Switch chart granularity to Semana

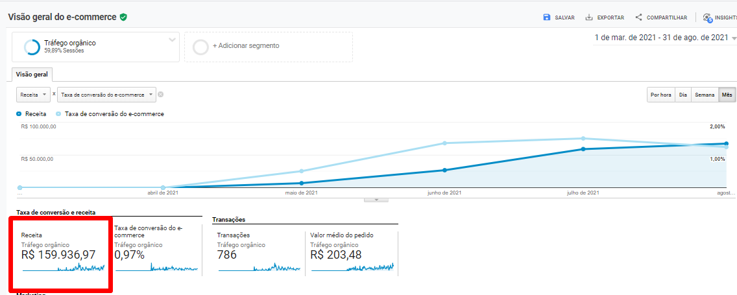pyautogui.click(x=705, y=95)
